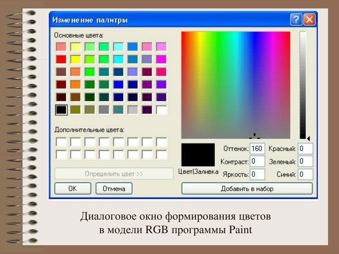Pick the violet-pink swatch ending first row
339x254 pixels.
click(161, 47)
